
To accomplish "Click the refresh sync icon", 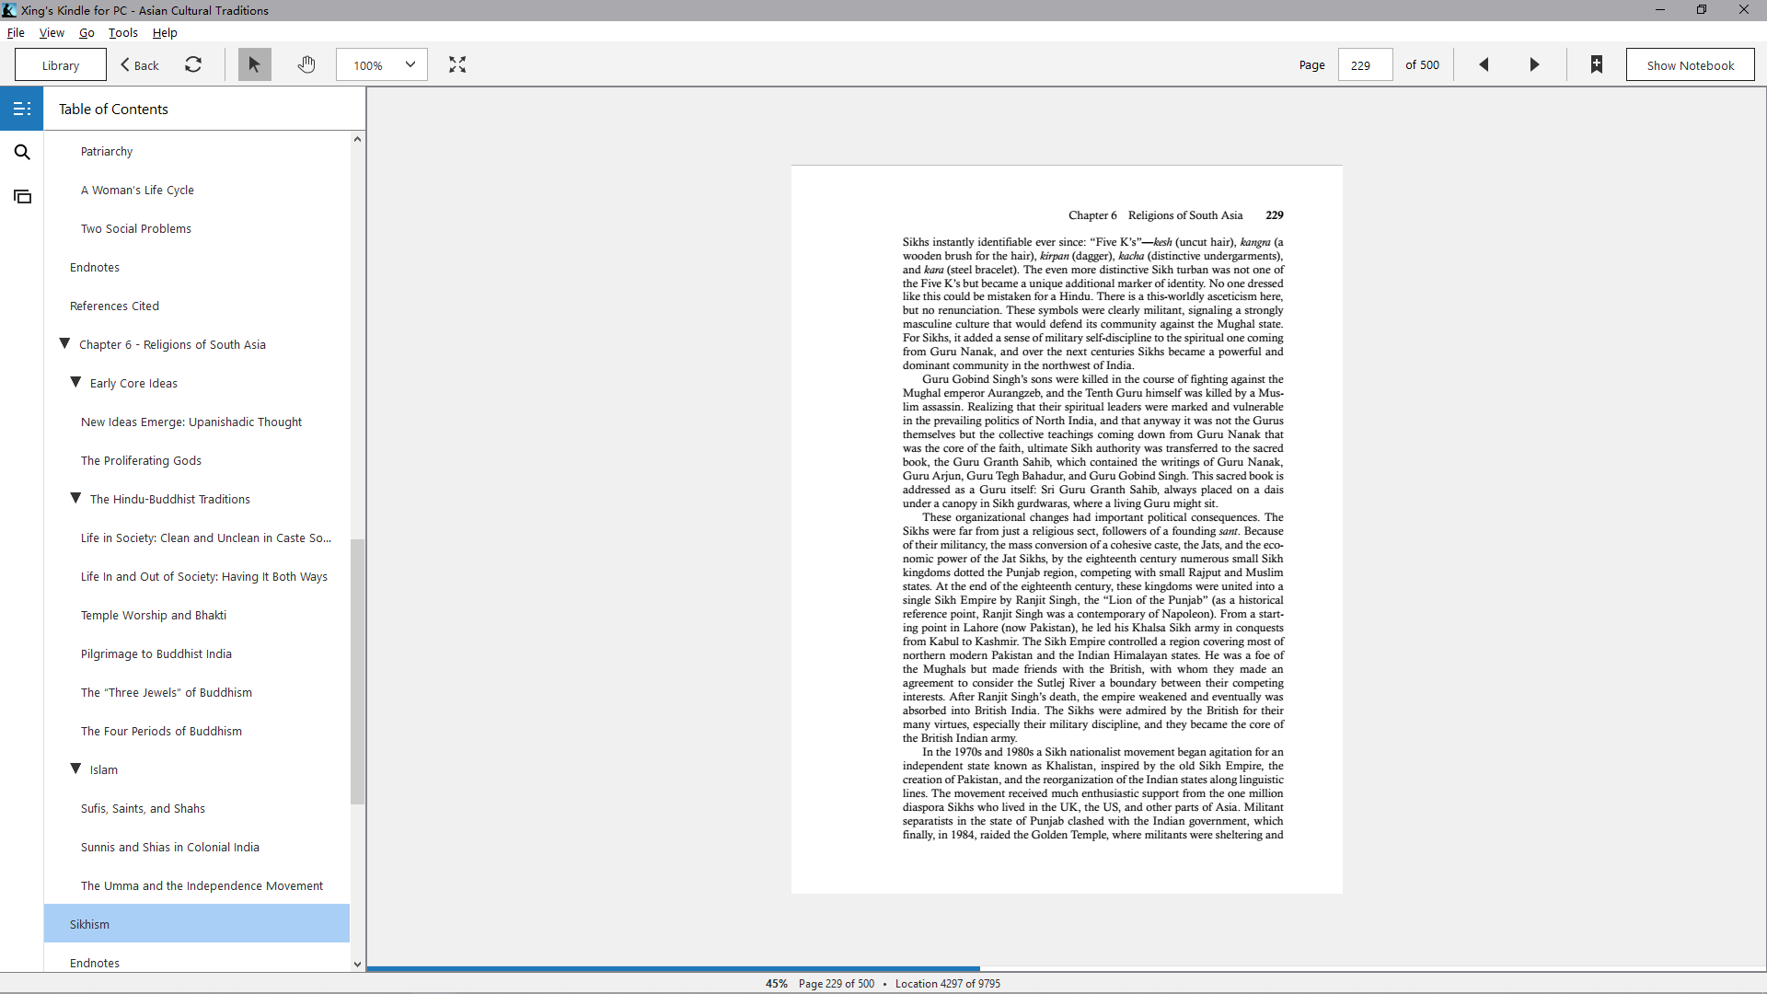I will tap(193, 64).
